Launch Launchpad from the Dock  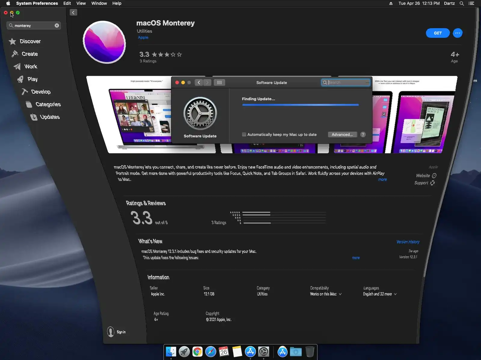tap(184, 352)
